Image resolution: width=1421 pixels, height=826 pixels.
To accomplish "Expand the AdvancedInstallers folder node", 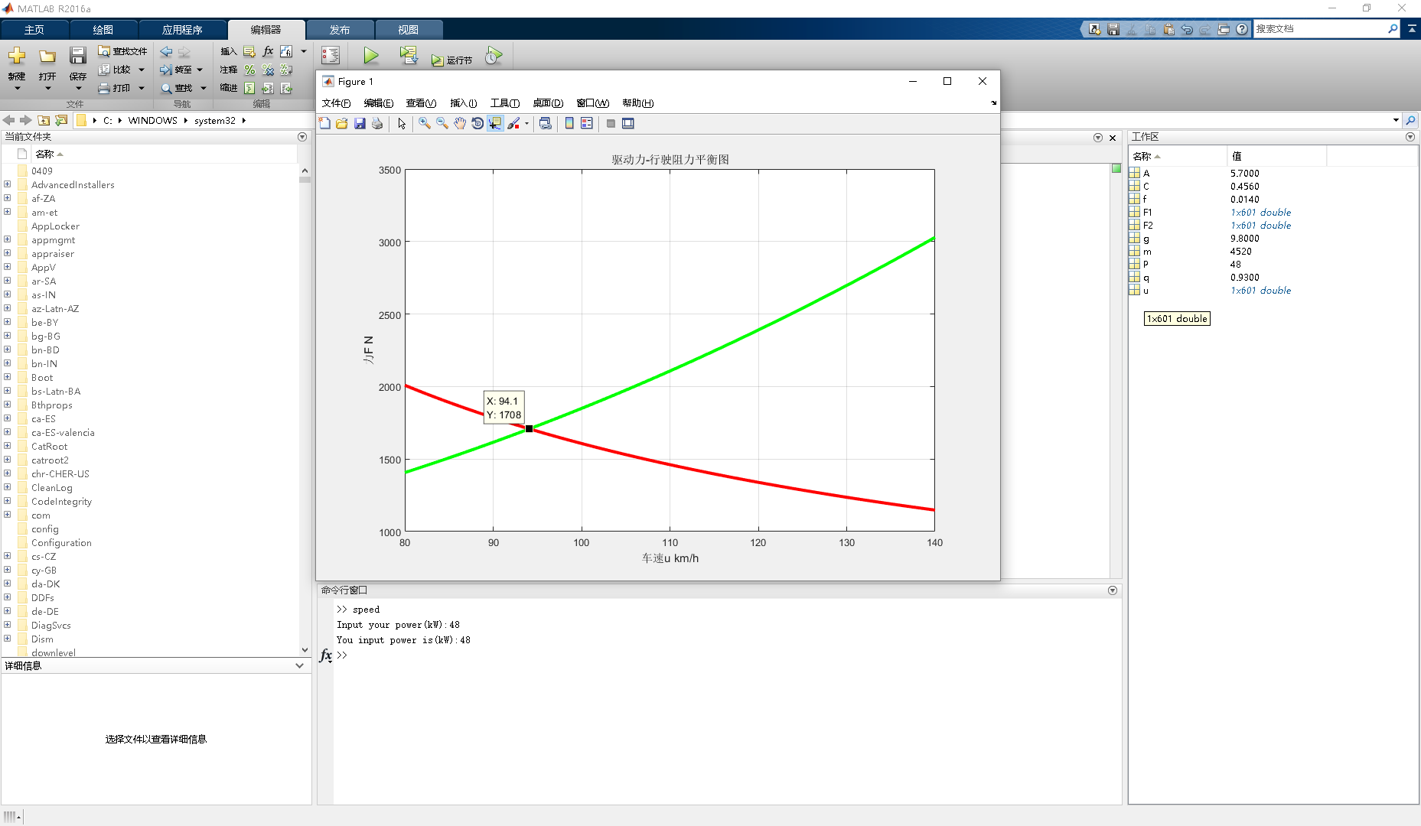I will coord(8,184).
